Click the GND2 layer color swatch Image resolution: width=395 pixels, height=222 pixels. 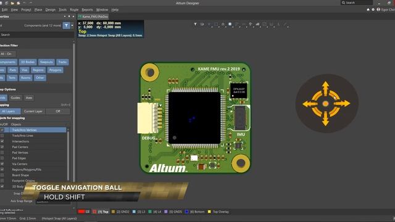pos(113,212)
